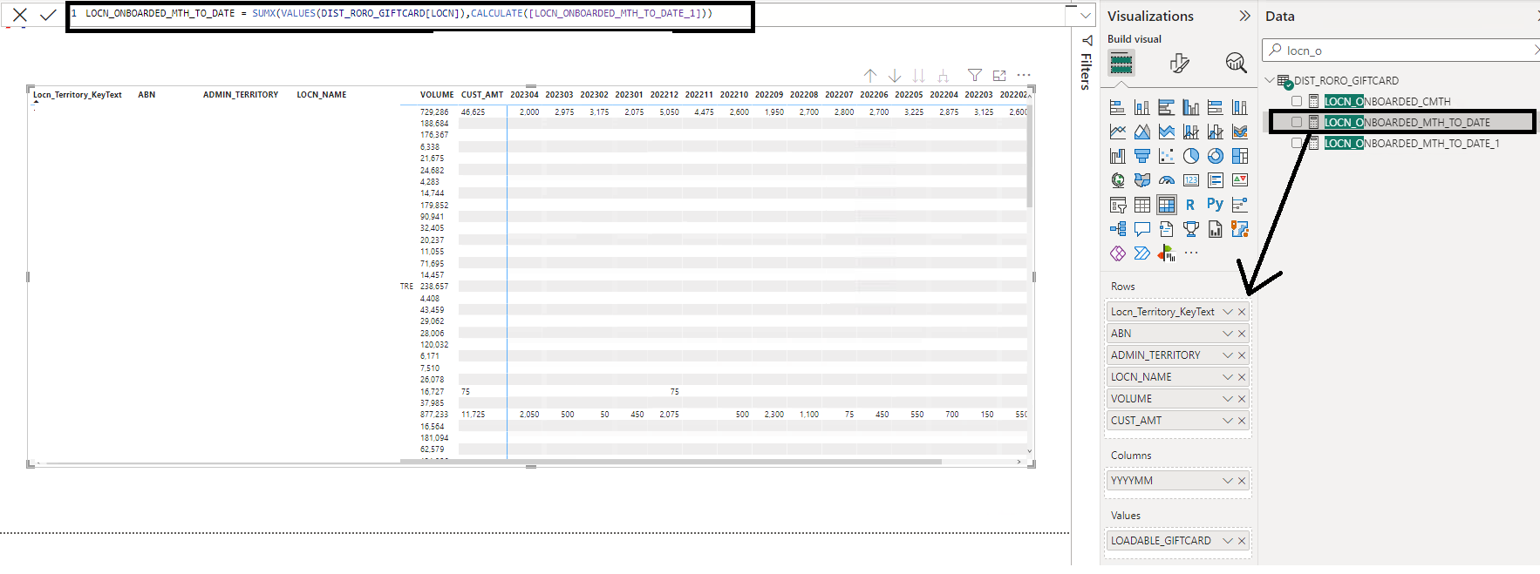Click Locn_Territory_KeyText column header
Screen dimensions: 1540x574
coord(78,95)
